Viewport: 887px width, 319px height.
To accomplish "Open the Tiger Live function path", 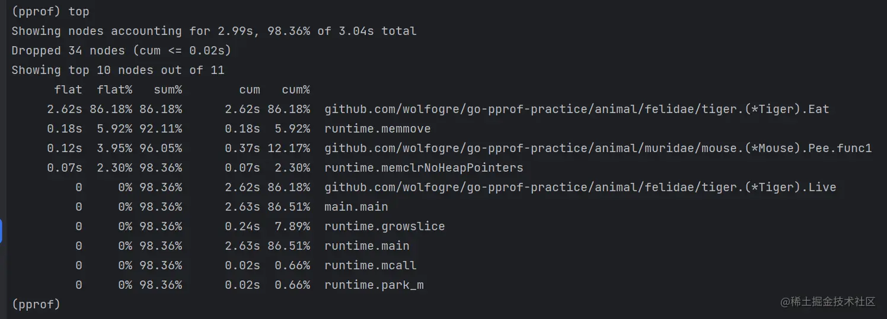I will click(x=580, y=187).
